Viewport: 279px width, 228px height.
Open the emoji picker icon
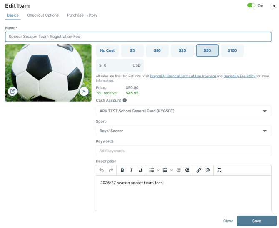208,170
